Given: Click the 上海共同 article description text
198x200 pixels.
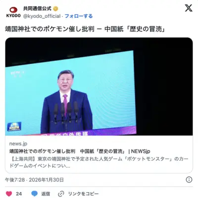Looking at the screenshot, I should (x=99, y=162).
